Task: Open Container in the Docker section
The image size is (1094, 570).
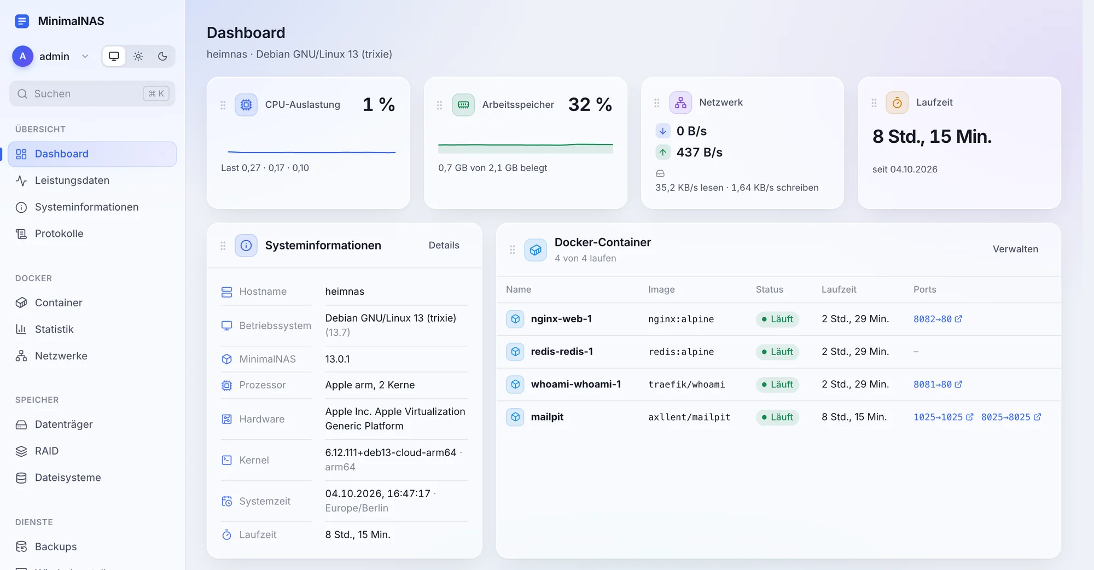Action: click(92, 303)
